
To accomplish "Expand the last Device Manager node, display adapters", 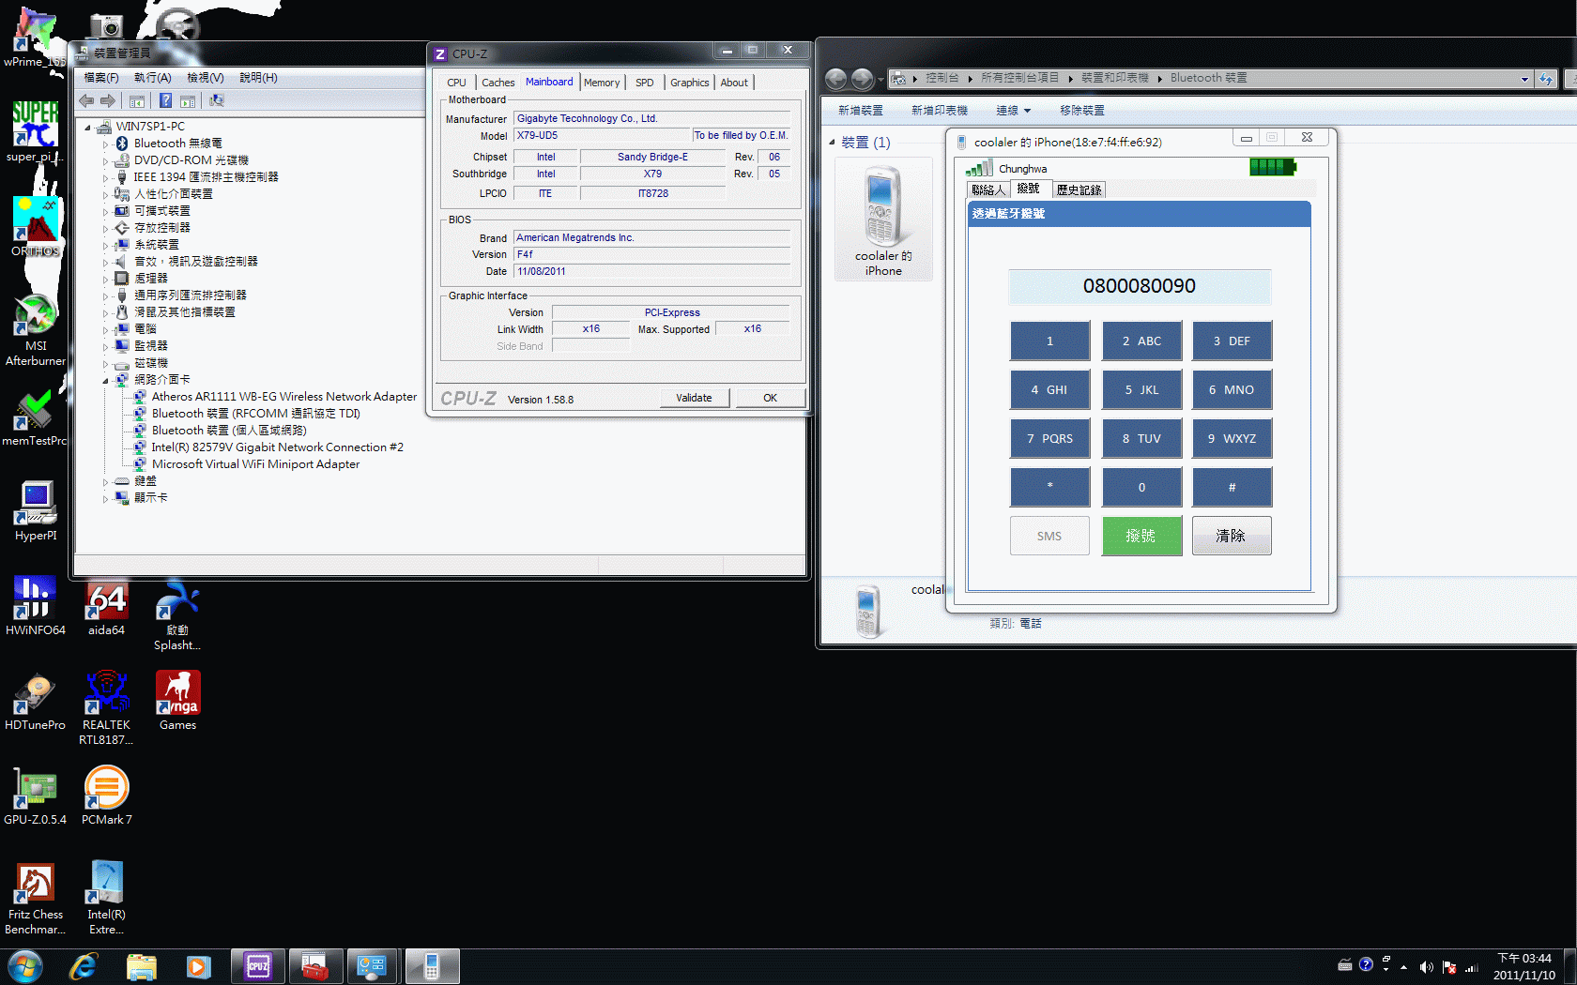I will (x=105, y=499).
